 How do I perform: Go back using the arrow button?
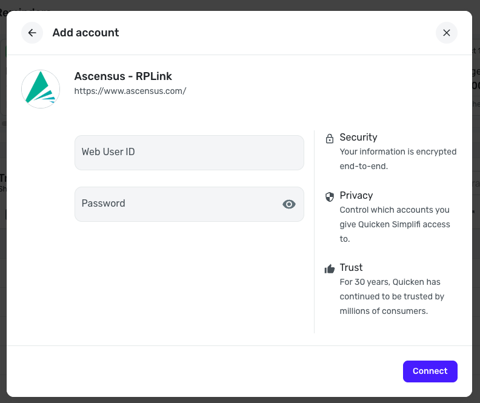32,33
